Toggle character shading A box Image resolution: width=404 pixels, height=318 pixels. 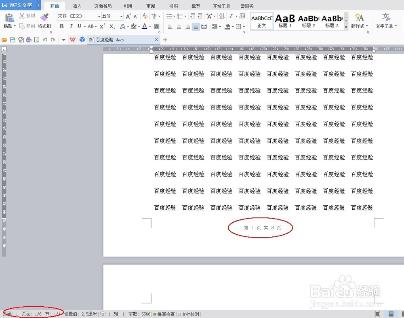coord(157,26)
